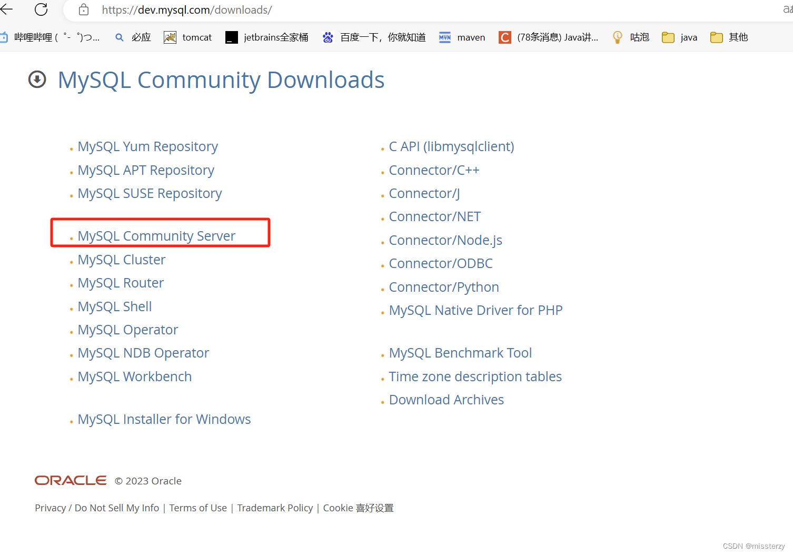
Task: Open MySQL Installer for Windows link
Action: [164, 419]
